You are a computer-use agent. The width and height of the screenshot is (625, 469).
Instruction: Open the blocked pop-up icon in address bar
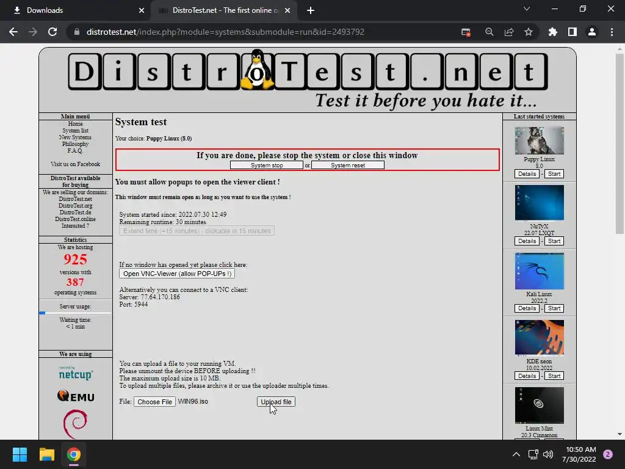click(x=466, y=32)
